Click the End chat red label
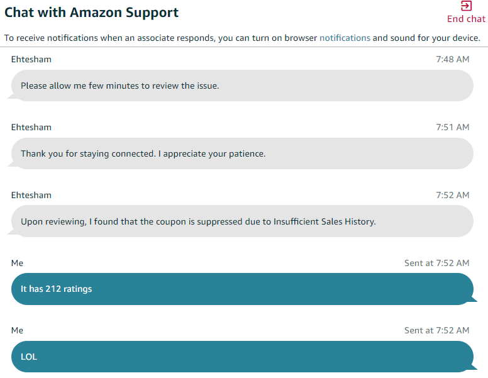 click(466, 19)
